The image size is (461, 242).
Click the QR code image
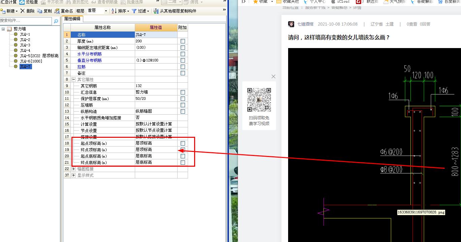pyautogui.click(x=259, y=99)
